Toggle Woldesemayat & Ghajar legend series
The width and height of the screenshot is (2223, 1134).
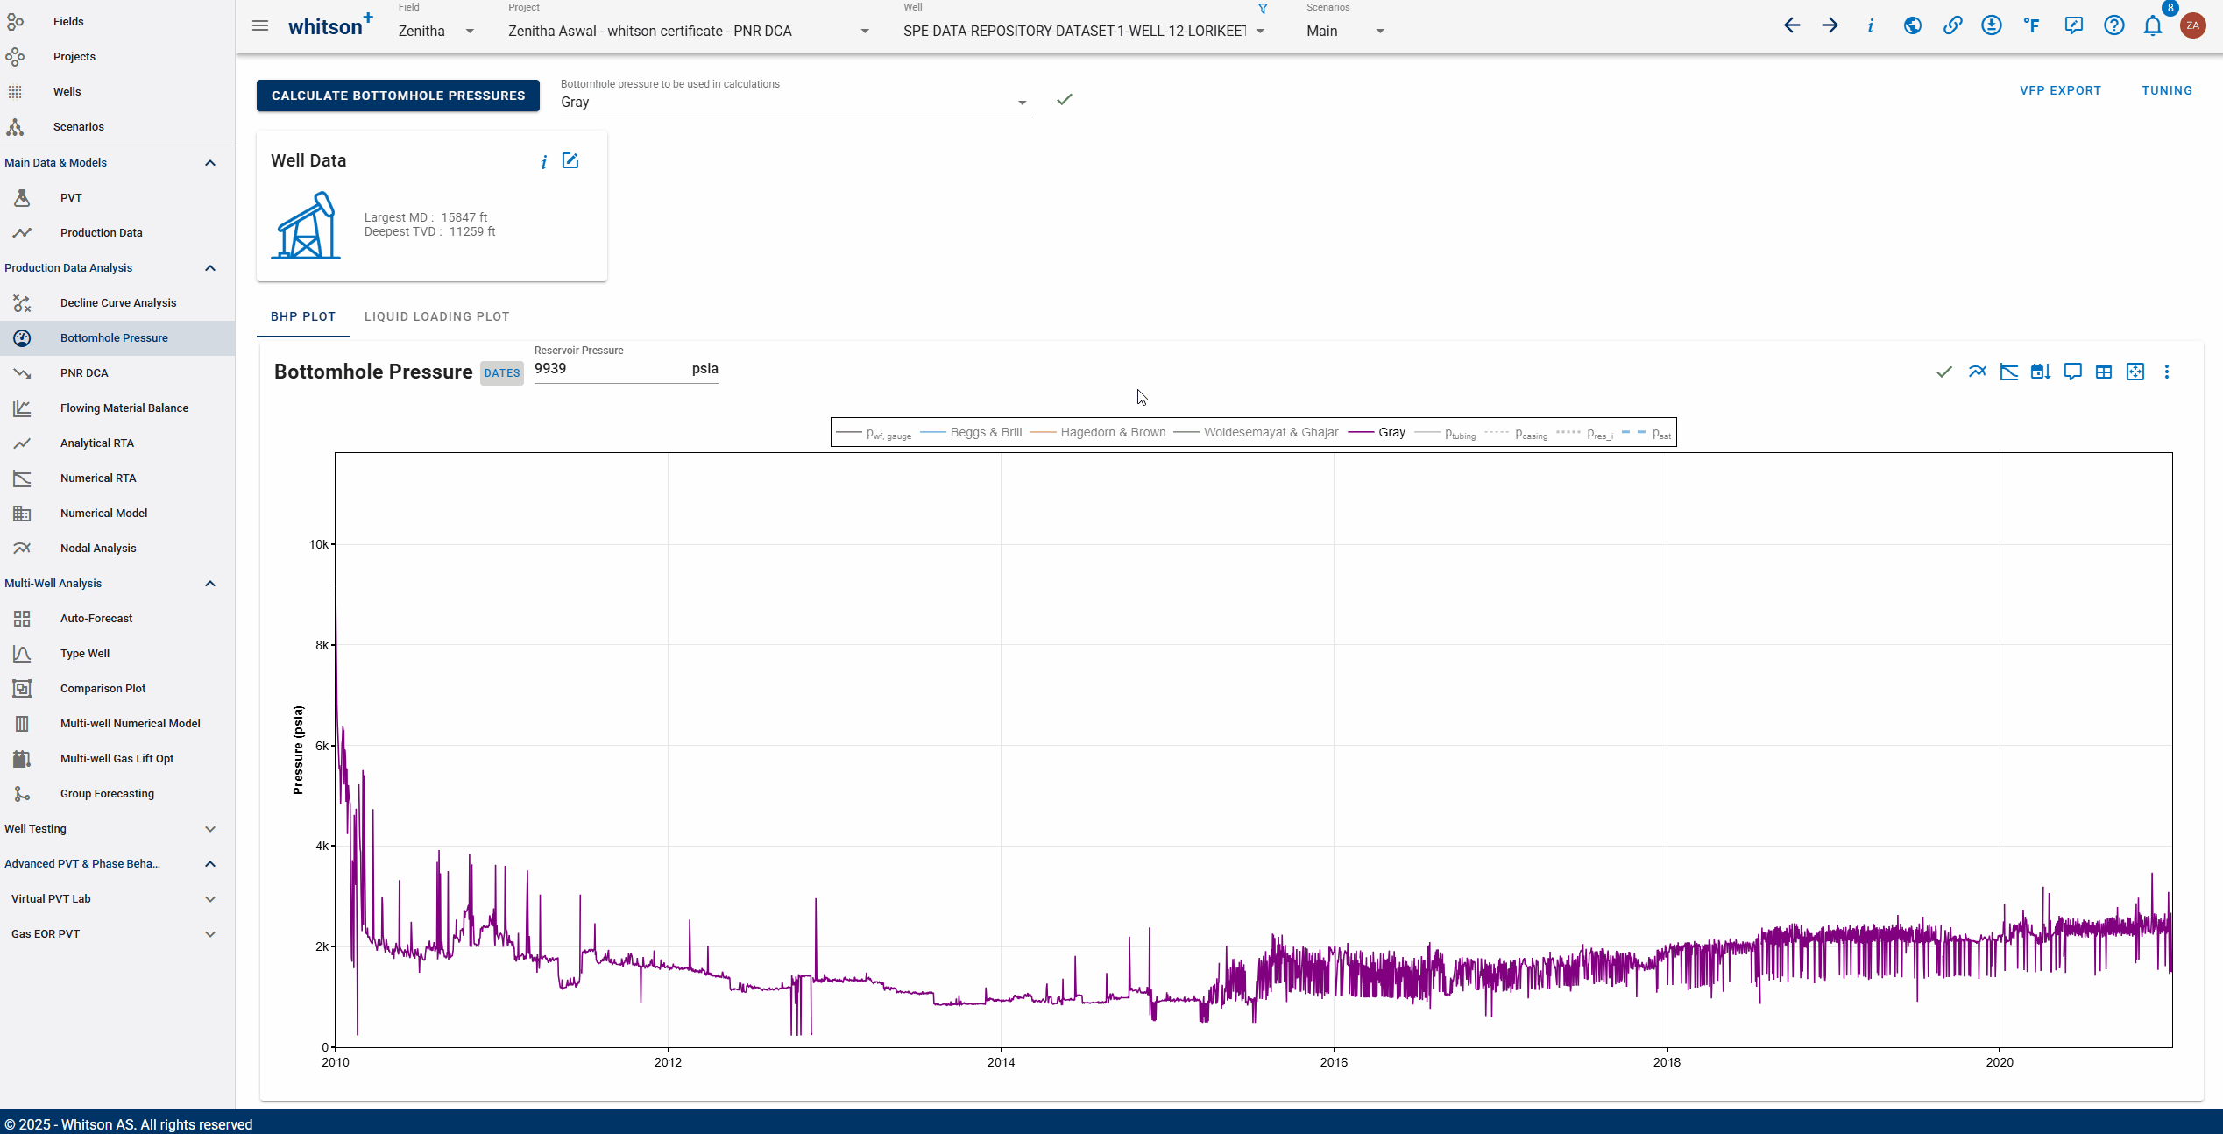click(1256, 433)
